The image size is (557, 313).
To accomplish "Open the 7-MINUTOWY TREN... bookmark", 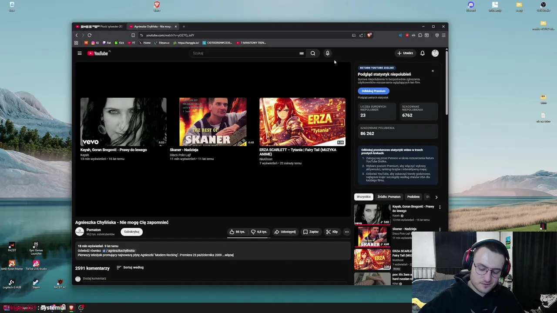I will (251, 43).
